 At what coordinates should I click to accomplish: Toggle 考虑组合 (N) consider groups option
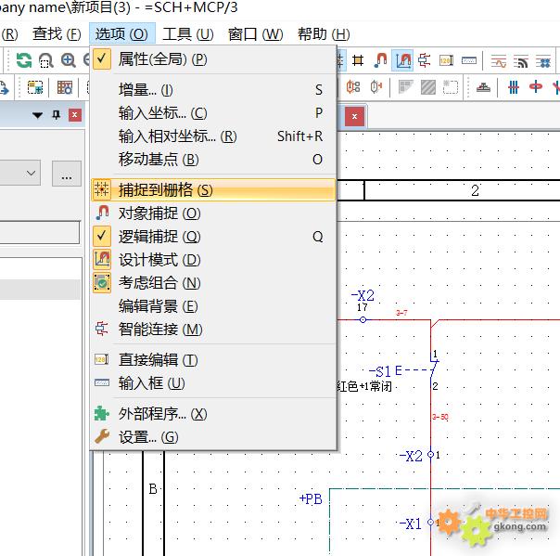[213, 283]
